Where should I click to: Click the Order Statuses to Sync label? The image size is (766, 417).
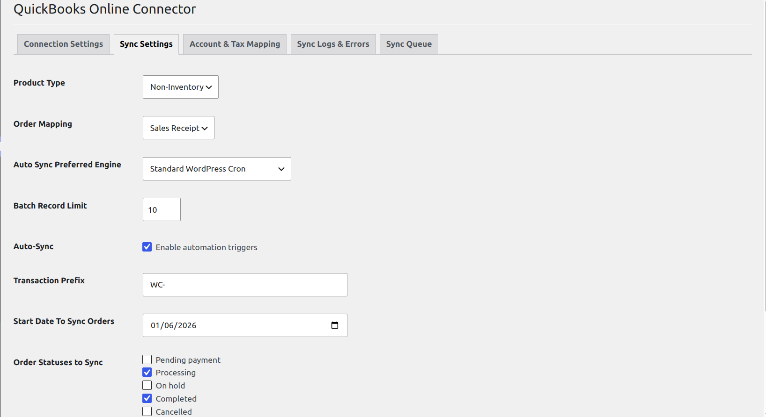(x=58, y=362)
